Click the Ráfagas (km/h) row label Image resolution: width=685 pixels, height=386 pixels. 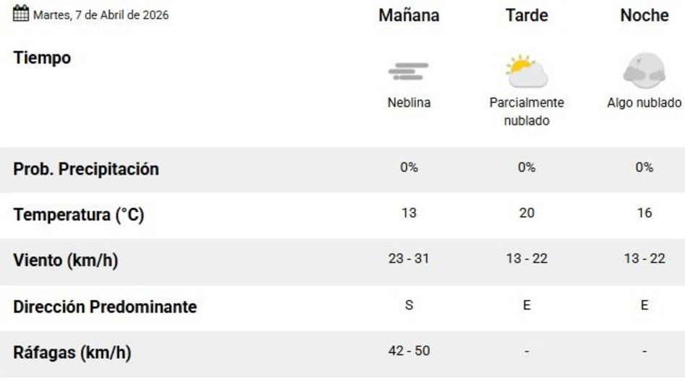72,353
